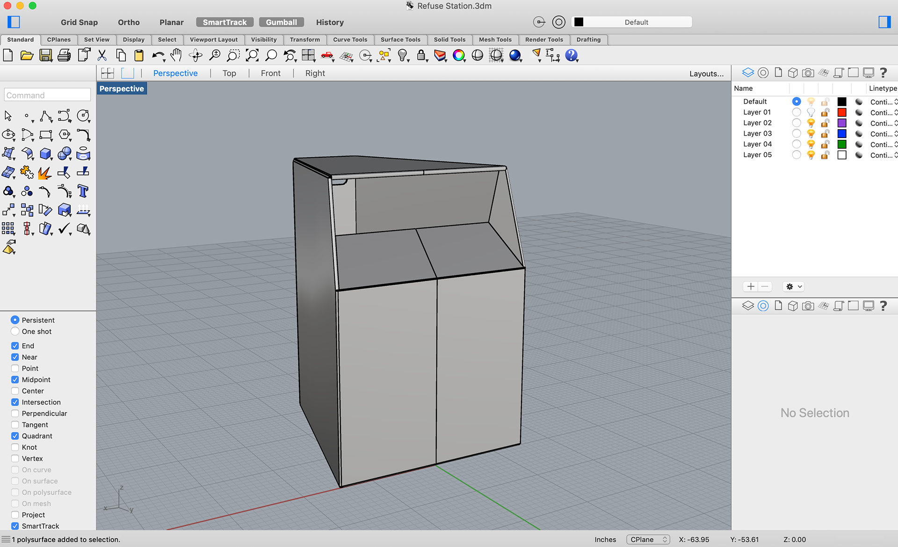Open a file with the folder icon
Viewport: 898px width, 547px height.
tap(27, 55)
